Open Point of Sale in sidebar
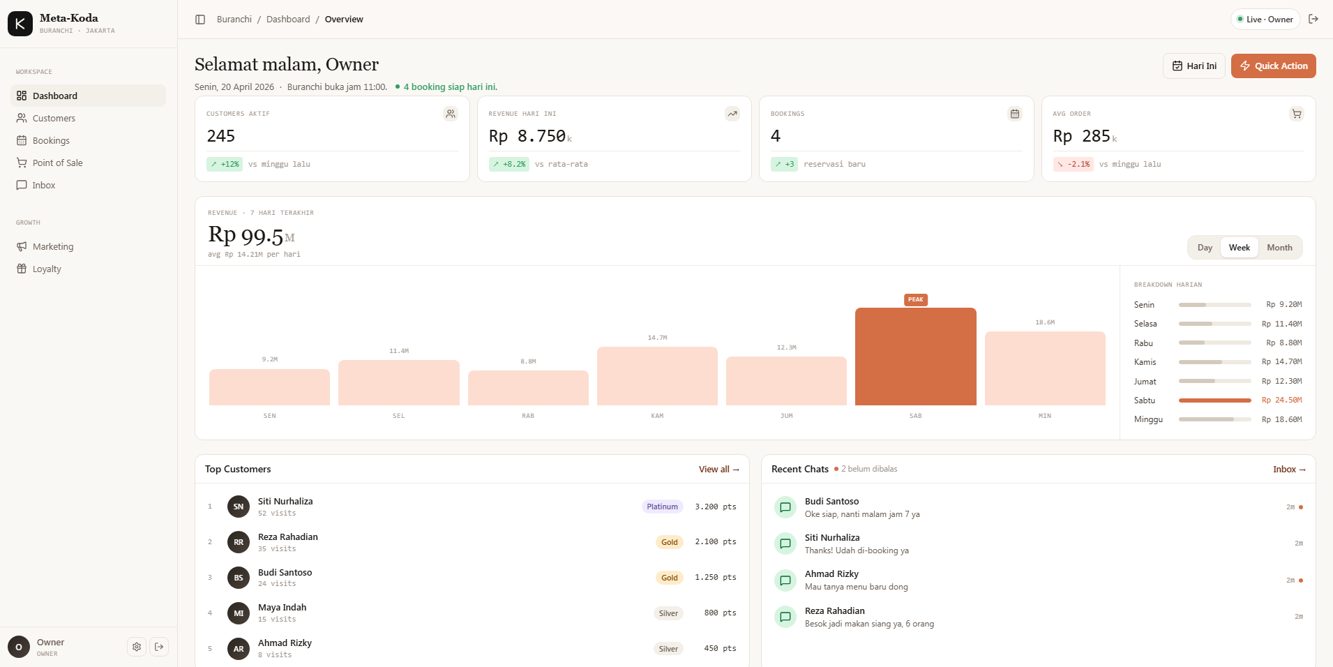The height and width of the screenshot is (667, 1333). [89, 163]
